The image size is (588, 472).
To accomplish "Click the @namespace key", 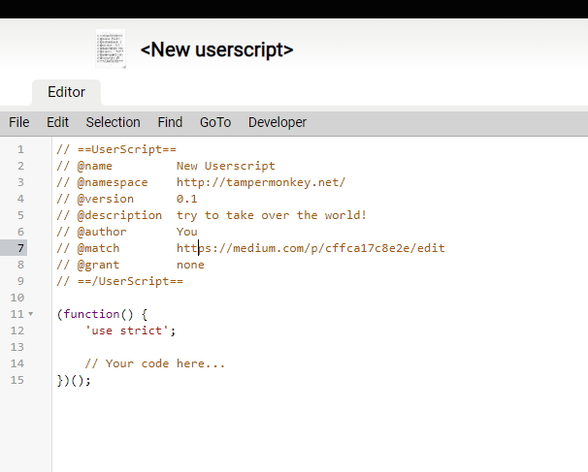I will pos(113,182).
